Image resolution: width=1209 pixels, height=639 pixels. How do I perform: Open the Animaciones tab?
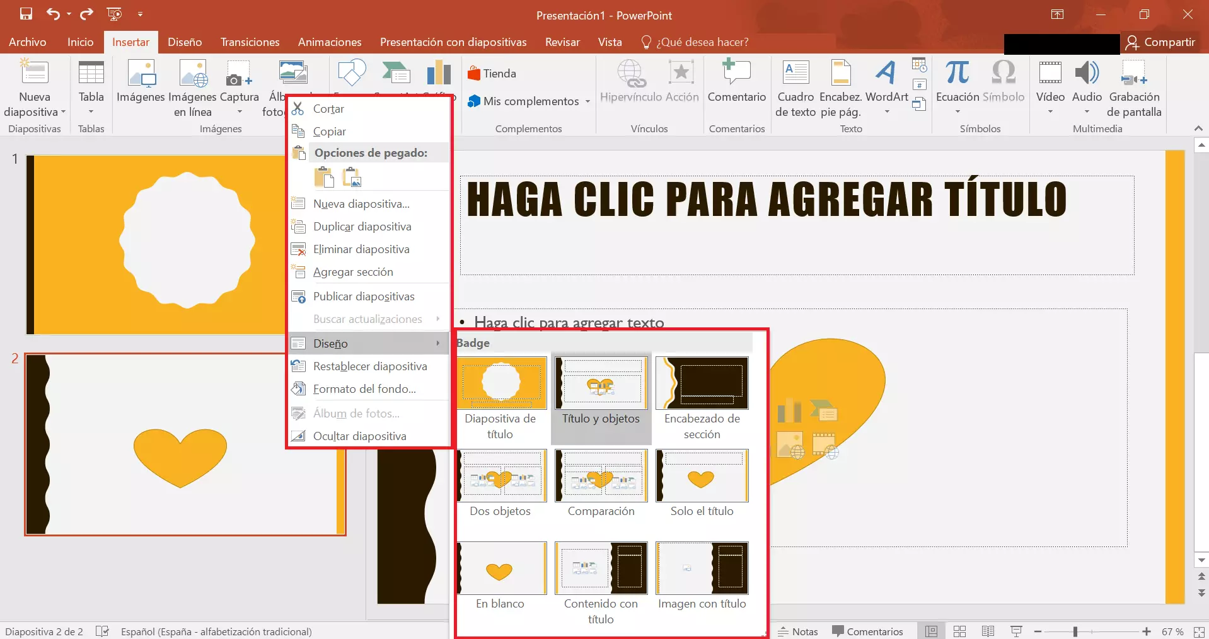[x=330, y=42]
